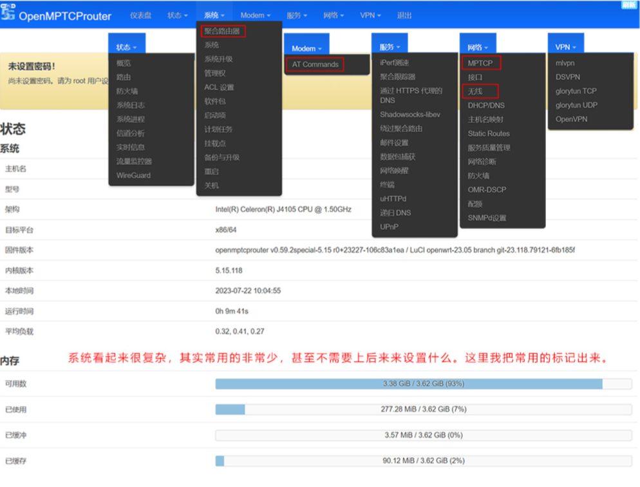Open 启动项 menu entry
This screenshot has height=487, width=640.
[215, 115]
